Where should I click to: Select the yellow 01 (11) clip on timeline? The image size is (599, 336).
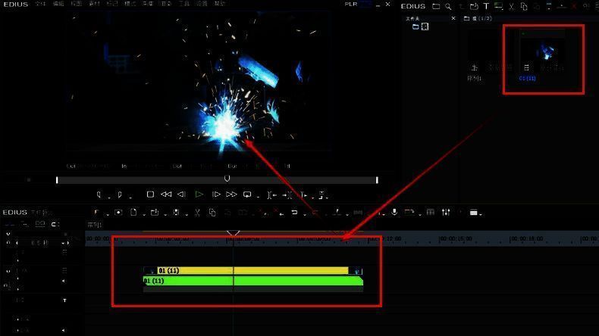(250, 270)
